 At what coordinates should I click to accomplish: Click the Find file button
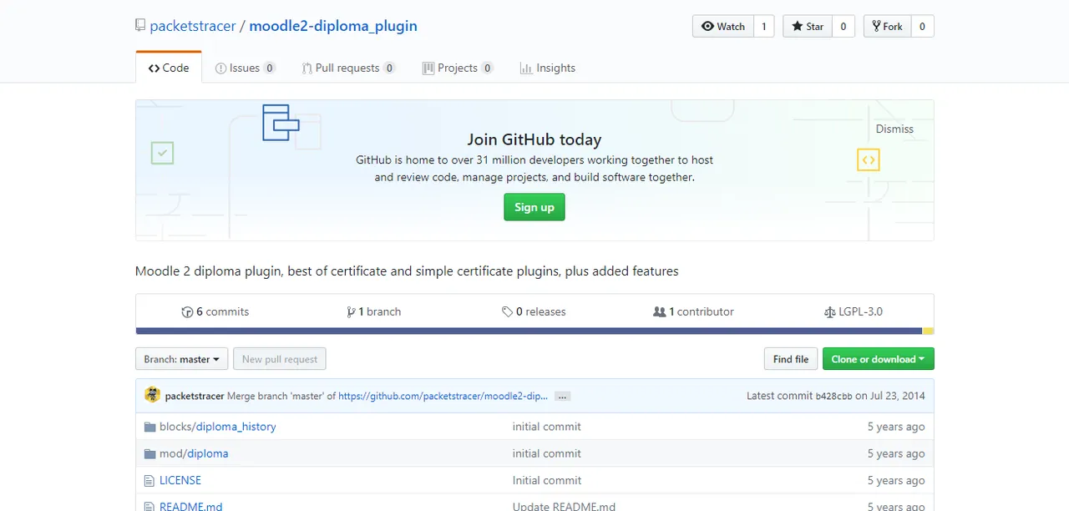(791, 359)
